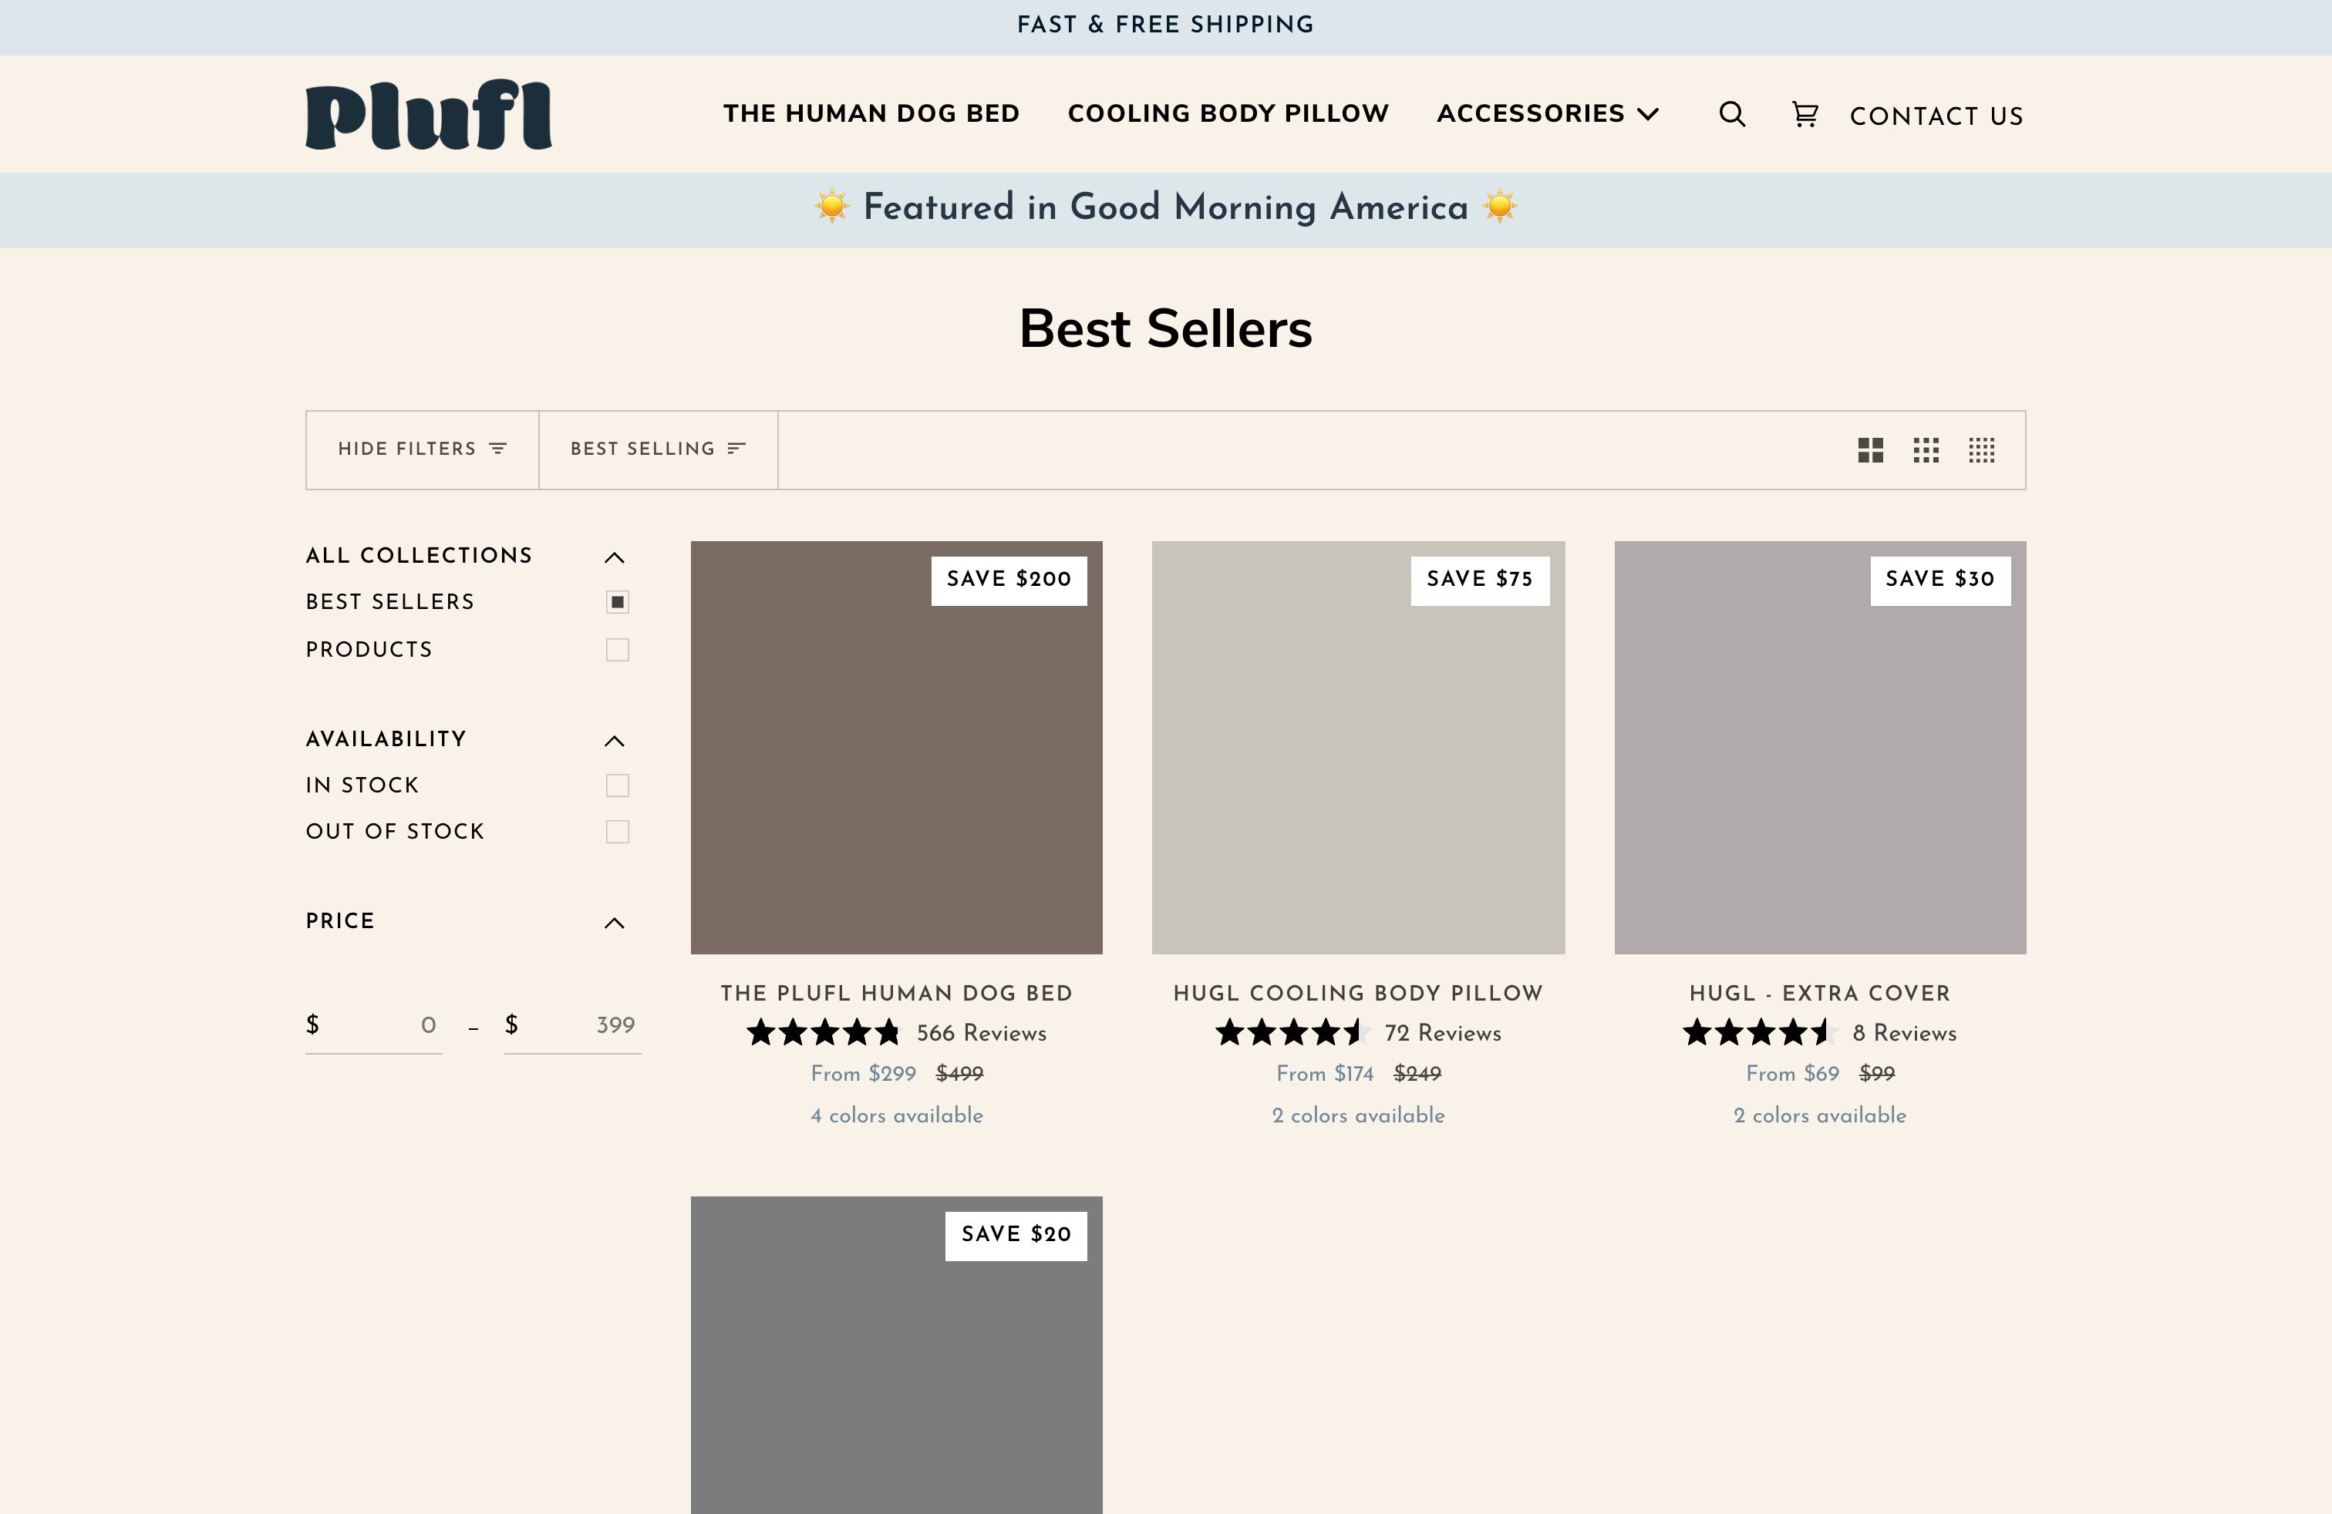2332x1514 pixels.
Task: Switch to large two-column grid view
Action: click(x=1869, y=450)
